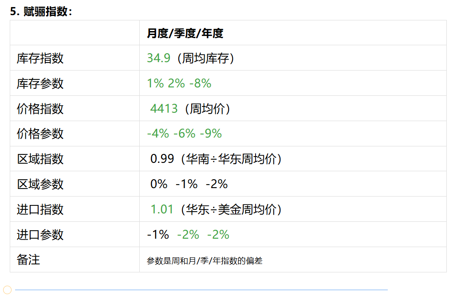Click the 备注 row label

tap(28, 260)
